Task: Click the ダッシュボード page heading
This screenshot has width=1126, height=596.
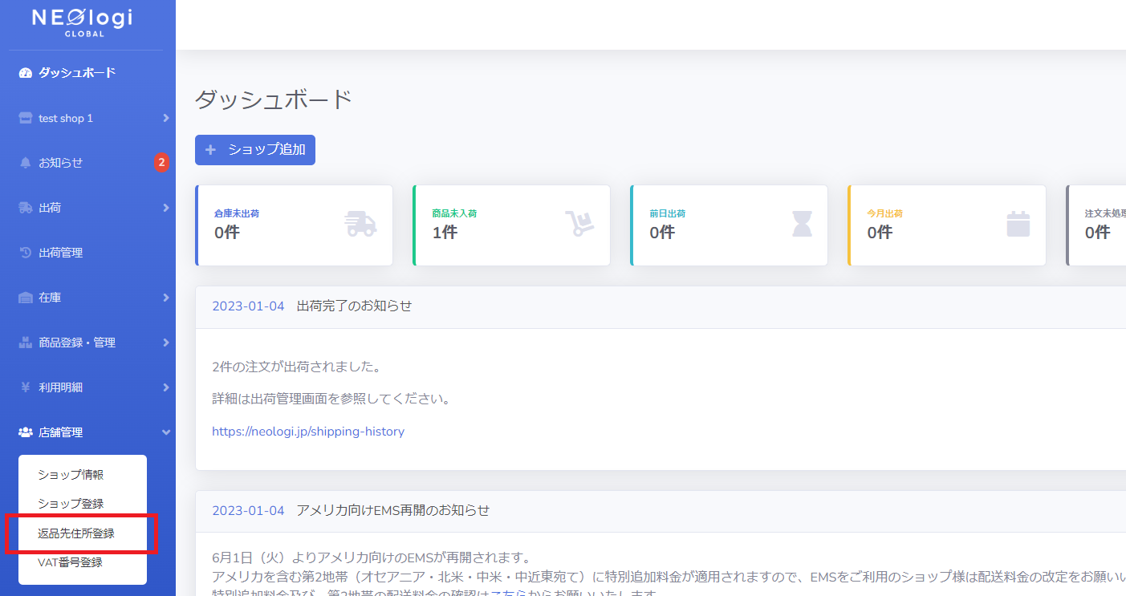Action: coord(274,99)
